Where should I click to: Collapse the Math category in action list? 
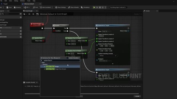(41, 62)
